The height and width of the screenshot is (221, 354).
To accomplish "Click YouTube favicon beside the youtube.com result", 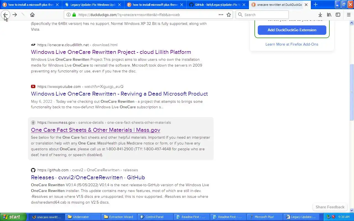I will coord(33,86).
